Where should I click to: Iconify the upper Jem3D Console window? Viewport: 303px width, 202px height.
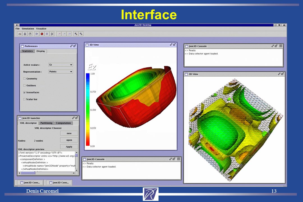pos(273,46)
